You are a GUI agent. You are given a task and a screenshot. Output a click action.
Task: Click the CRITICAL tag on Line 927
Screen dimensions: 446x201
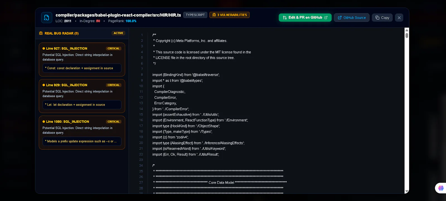click(x=113, y=49)
